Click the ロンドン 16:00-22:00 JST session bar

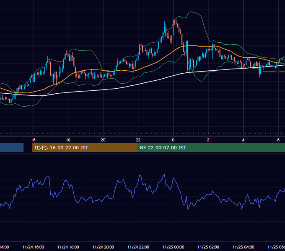click(x=85, y=148)
